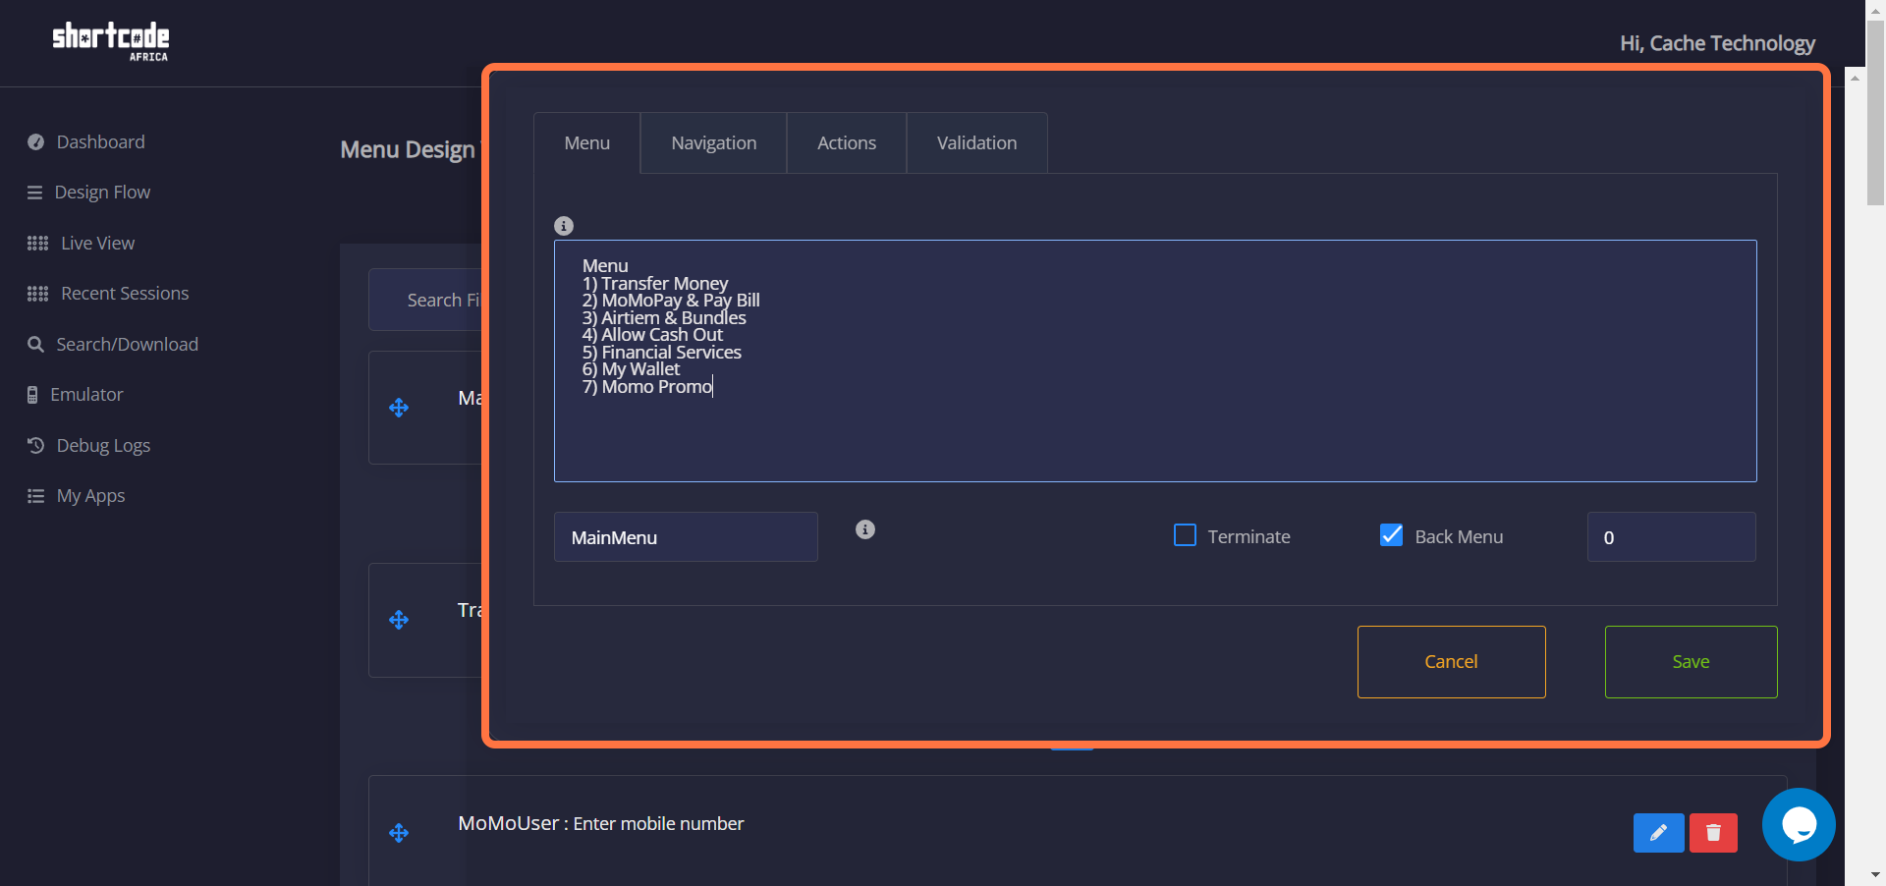Edit MoMoUser row with pencil icon
This screenshot has width=1886, height=886.
click(x=1659, y=833)
